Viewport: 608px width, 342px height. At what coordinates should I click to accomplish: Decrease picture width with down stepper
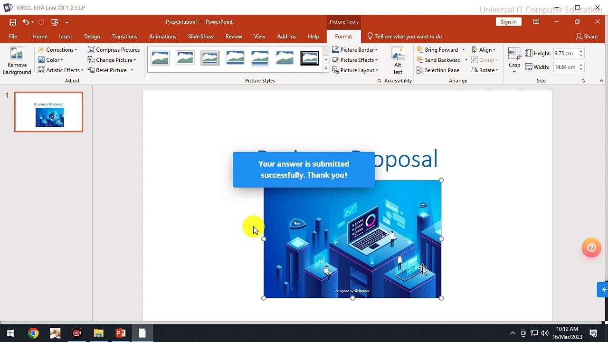tap(581, 70)
